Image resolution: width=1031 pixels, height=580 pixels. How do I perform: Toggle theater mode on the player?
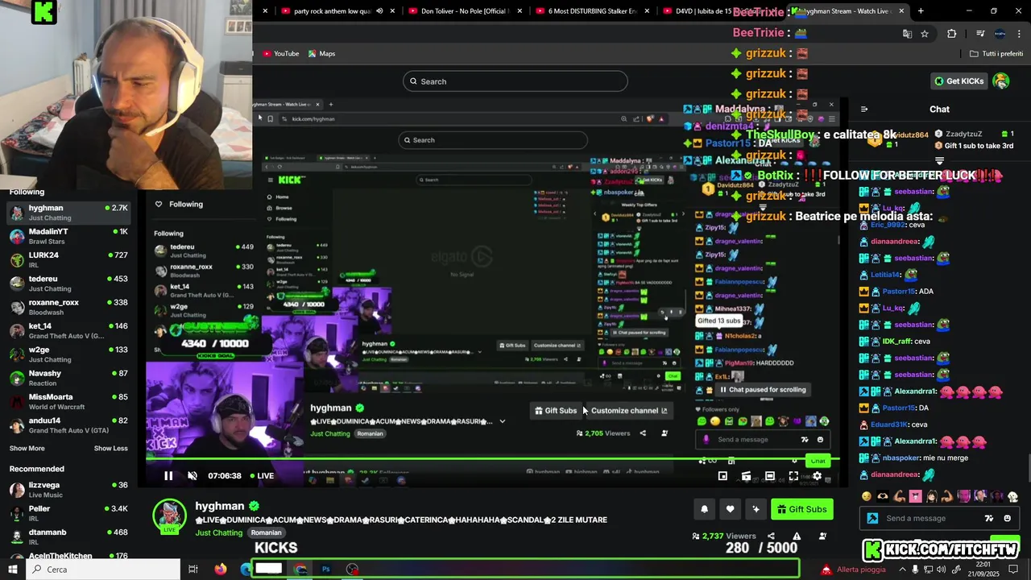770,476
